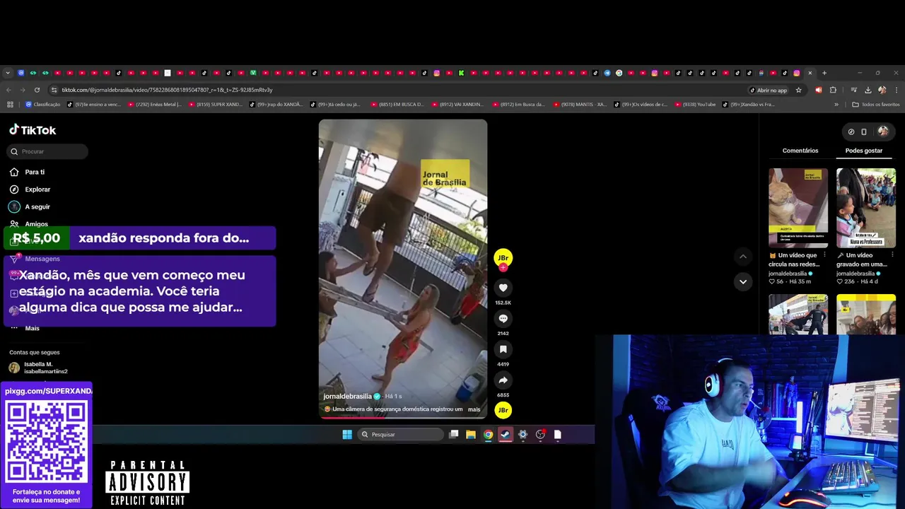Open "Todos os favoritos" bookmarks folder

point(876,105)
